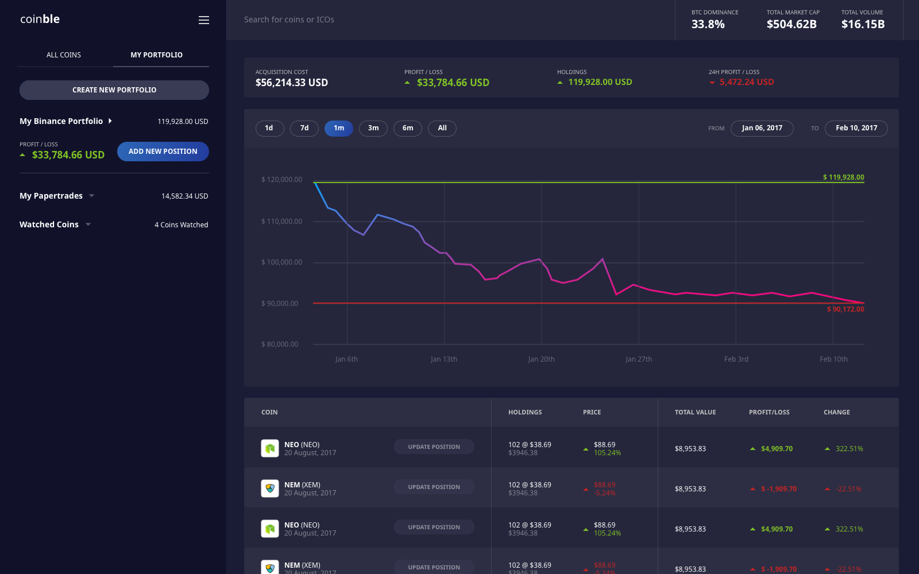Sort by the PROFIT/LOSS column header
The image size is (919, 574).
click(769, 412)
